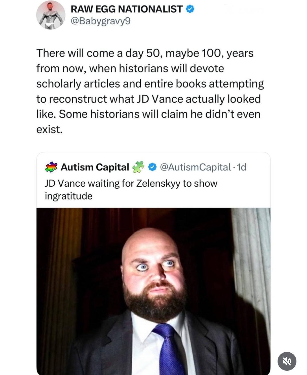Image resolution: width=307 pixels, height=375 pixels.
Task: Unmute sound with the speaker icon
Action: coord(287,361)
